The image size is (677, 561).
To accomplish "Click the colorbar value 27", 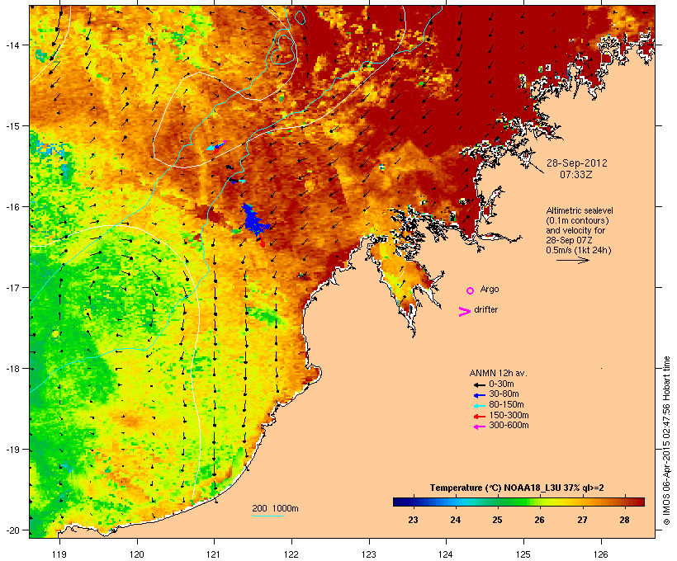I will coord(582,520).
